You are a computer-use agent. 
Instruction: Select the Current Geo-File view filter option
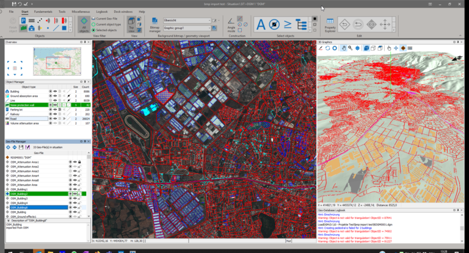[x=104, y=18]
